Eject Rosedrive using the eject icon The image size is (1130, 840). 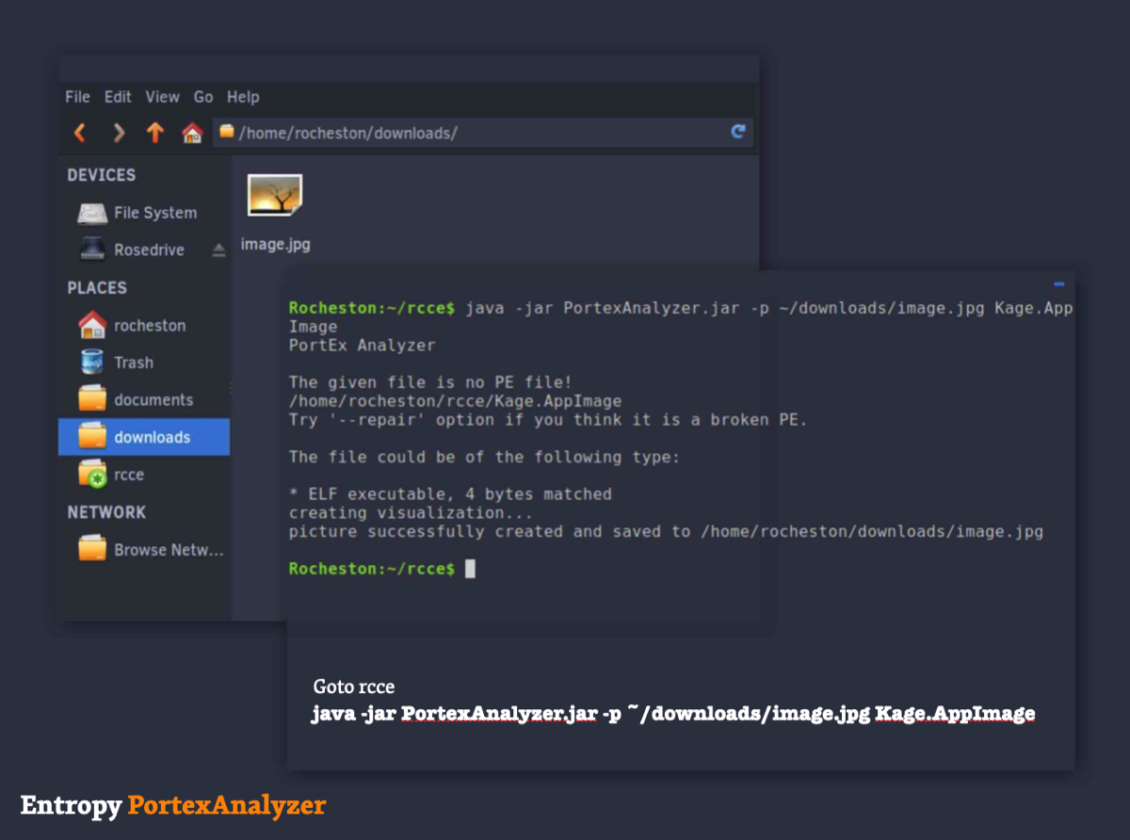(x=218, y=250)
